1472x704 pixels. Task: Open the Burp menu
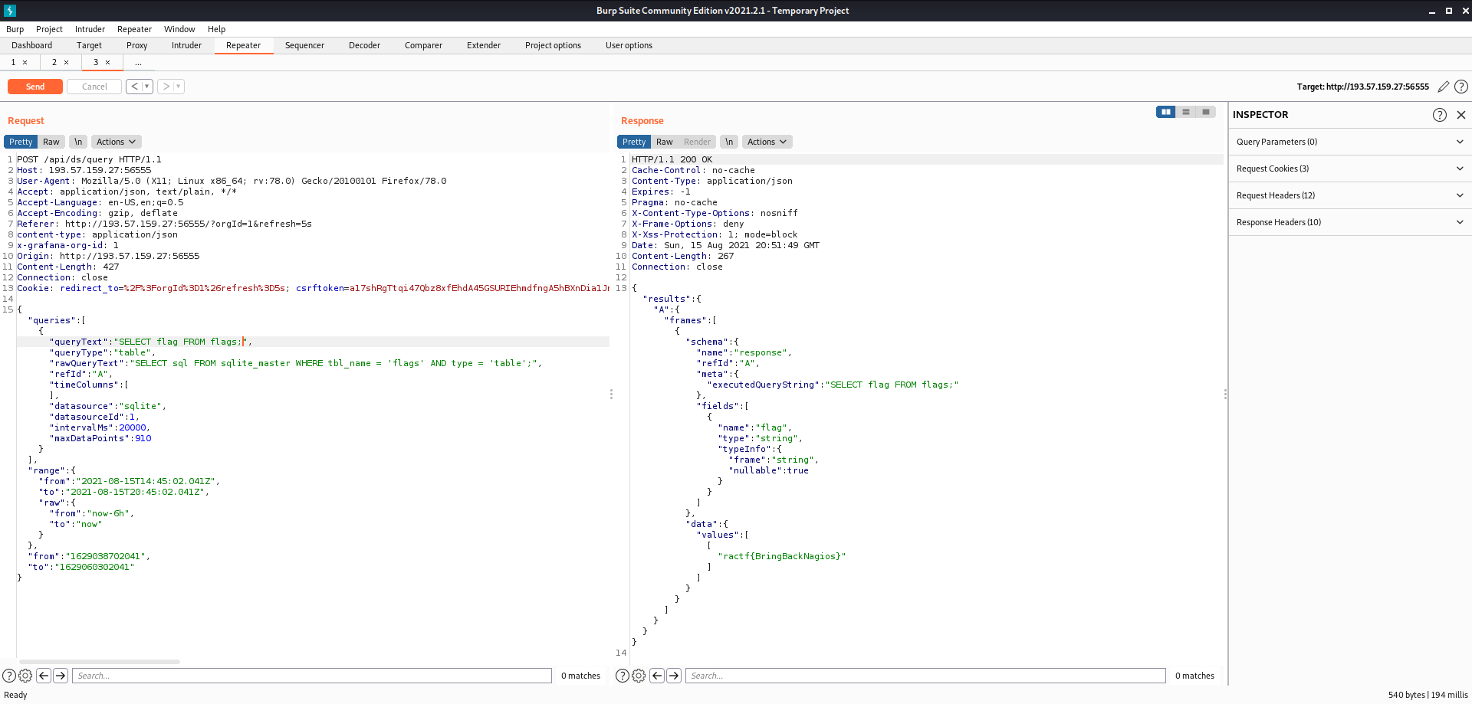tap(15, 29)
